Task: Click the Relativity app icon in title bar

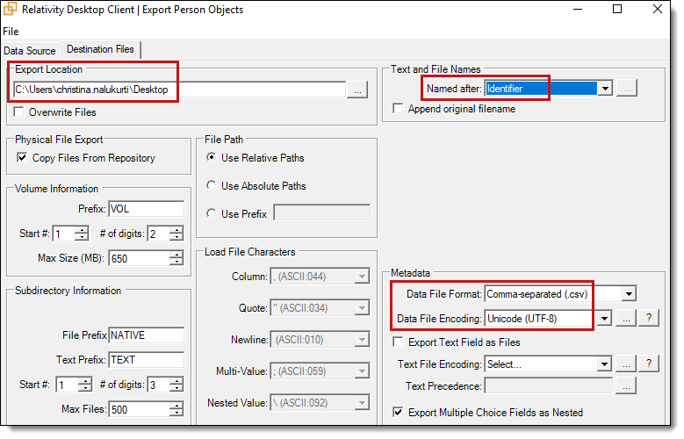Action: click(x=12, y=10)
